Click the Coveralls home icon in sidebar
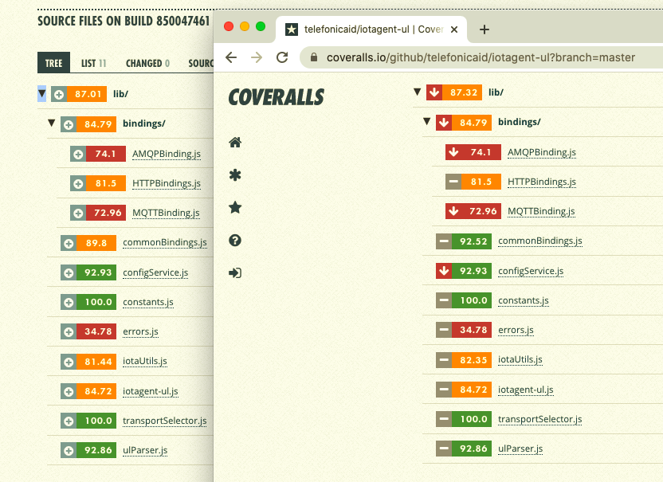 click(235, 143)
